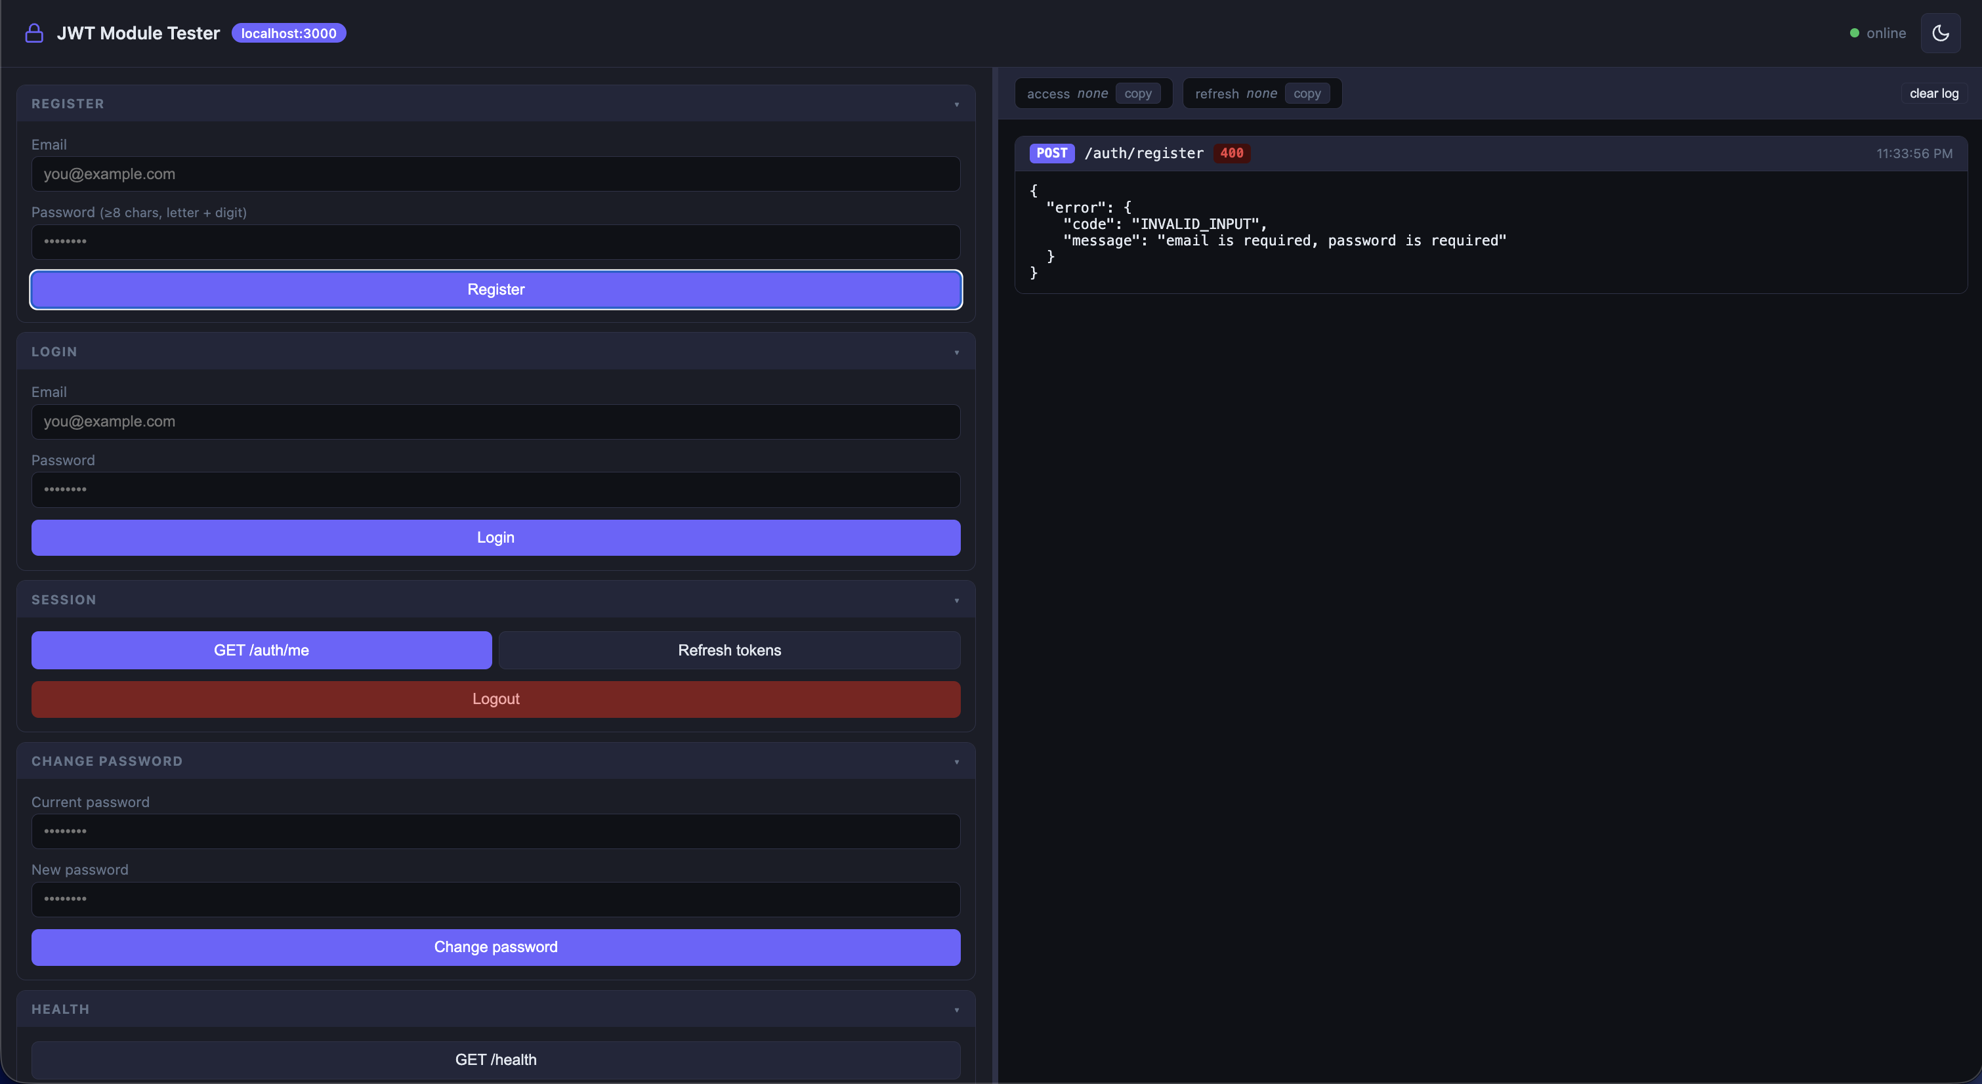This screenshot has width=1982, height=1084.
Task: Copy the access token
Action: (1137, 94)
